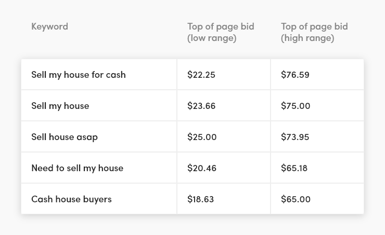Click the $65.00 high bid cell
The image size is (385, 235).
pos(317,199)
